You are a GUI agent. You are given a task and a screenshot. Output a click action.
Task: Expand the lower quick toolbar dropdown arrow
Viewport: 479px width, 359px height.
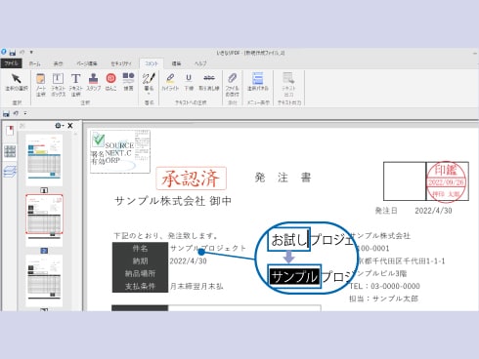coord(25,113)
